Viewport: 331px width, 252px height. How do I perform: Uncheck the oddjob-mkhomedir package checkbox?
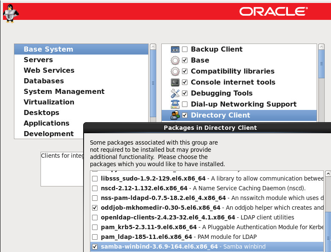(x=95, y=208)
